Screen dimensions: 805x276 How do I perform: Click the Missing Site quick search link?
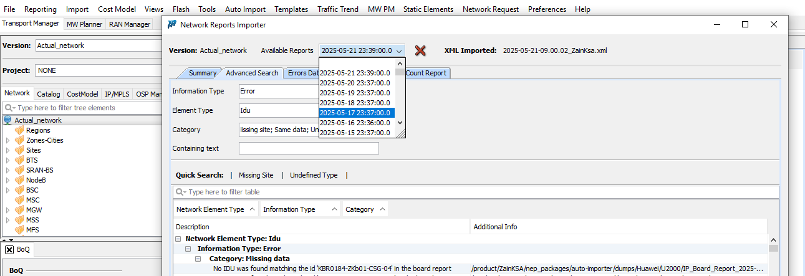point(256,175)
